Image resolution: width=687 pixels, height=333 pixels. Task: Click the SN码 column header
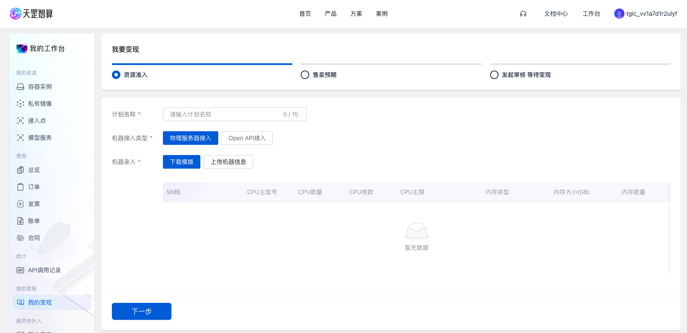pos(173,192)
